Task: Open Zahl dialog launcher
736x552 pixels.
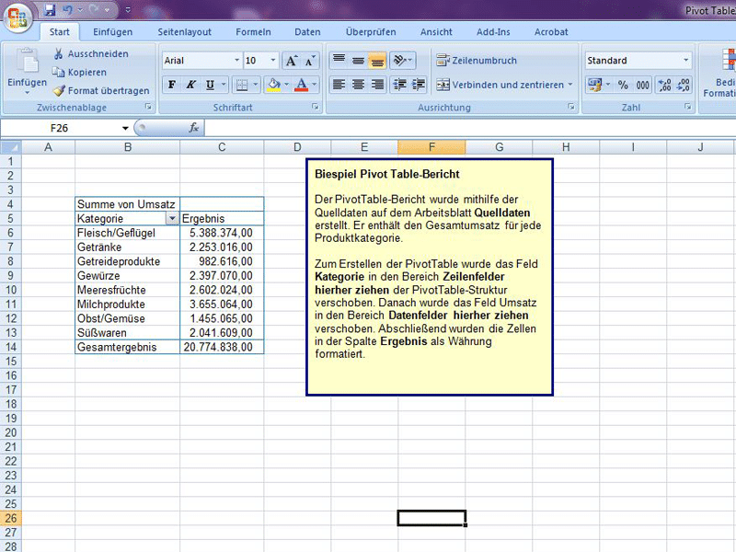Action: click(x=687, y=107)
